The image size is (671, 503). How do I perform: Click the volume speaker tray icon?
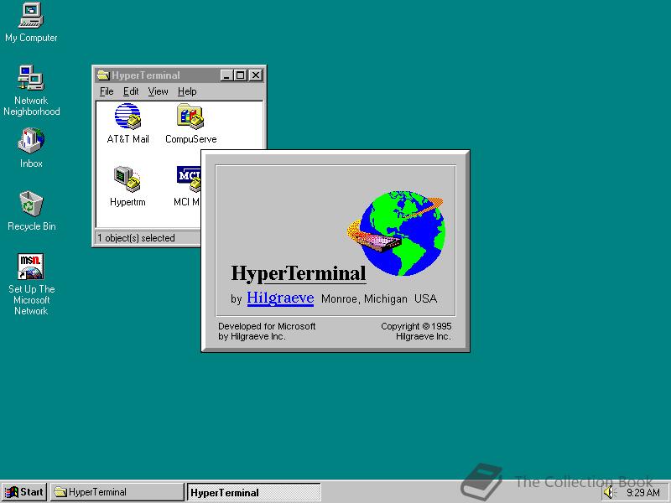[609, 493]
